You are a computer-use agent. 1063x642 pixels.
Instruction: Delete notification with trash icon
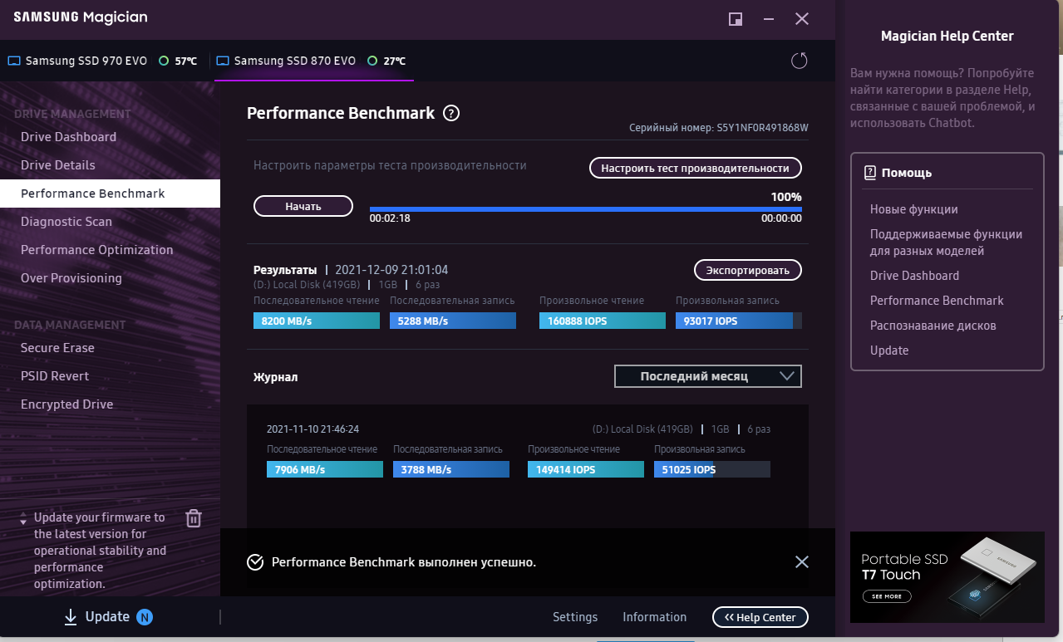(x=193, y=518)
